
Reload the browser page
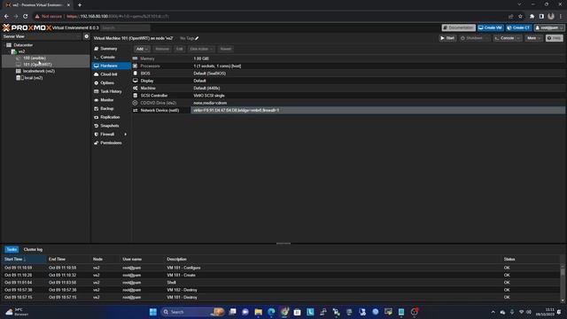coord(26,16)
